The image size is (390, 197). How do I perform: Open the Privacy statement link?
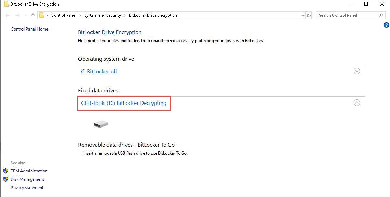tap(27, 188)
